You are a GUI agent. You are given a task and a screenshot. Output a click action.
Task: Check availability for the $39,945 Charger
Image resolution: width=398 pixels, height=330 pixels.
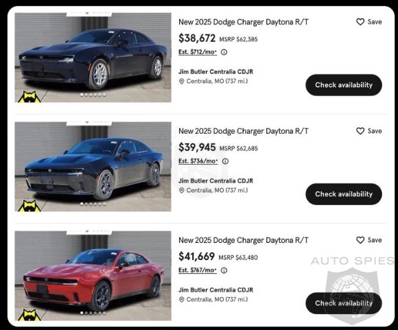[x=344, y=194]
